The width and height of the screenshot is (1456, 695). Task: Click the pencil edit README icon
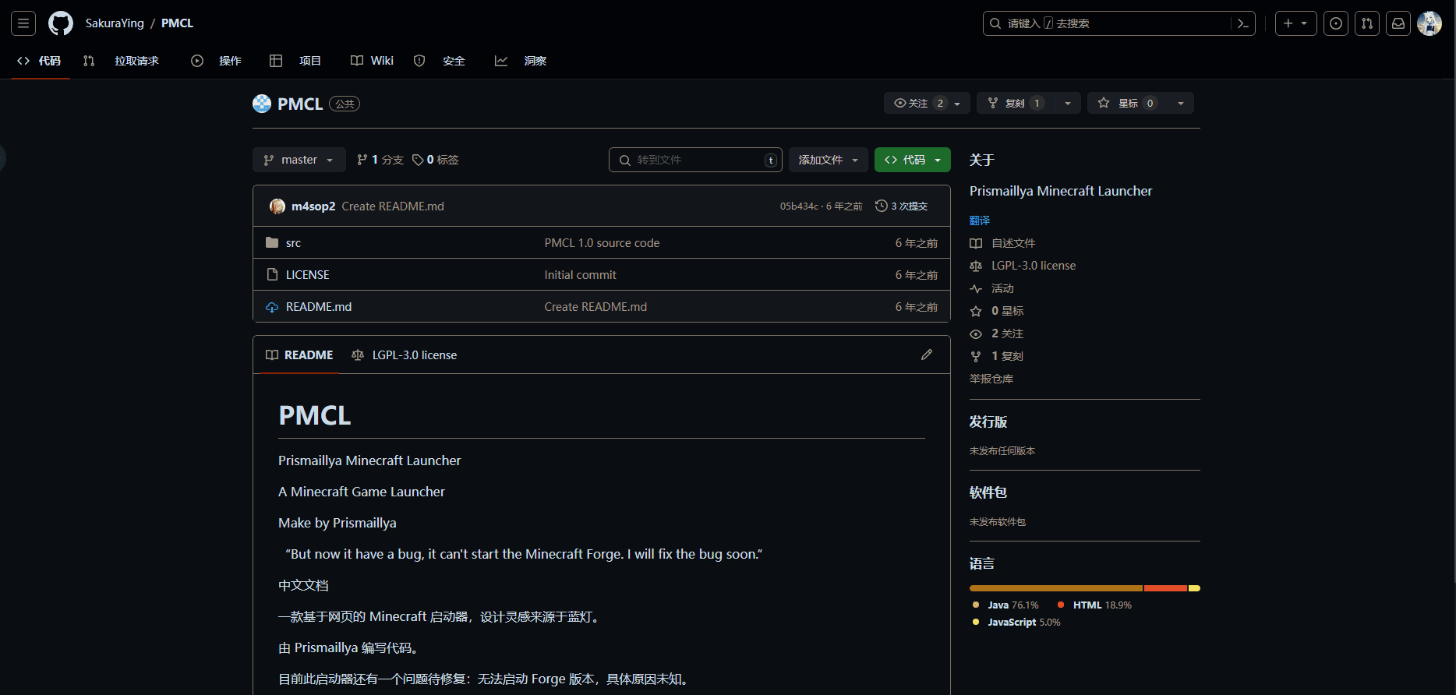click(x=927, y=355)
